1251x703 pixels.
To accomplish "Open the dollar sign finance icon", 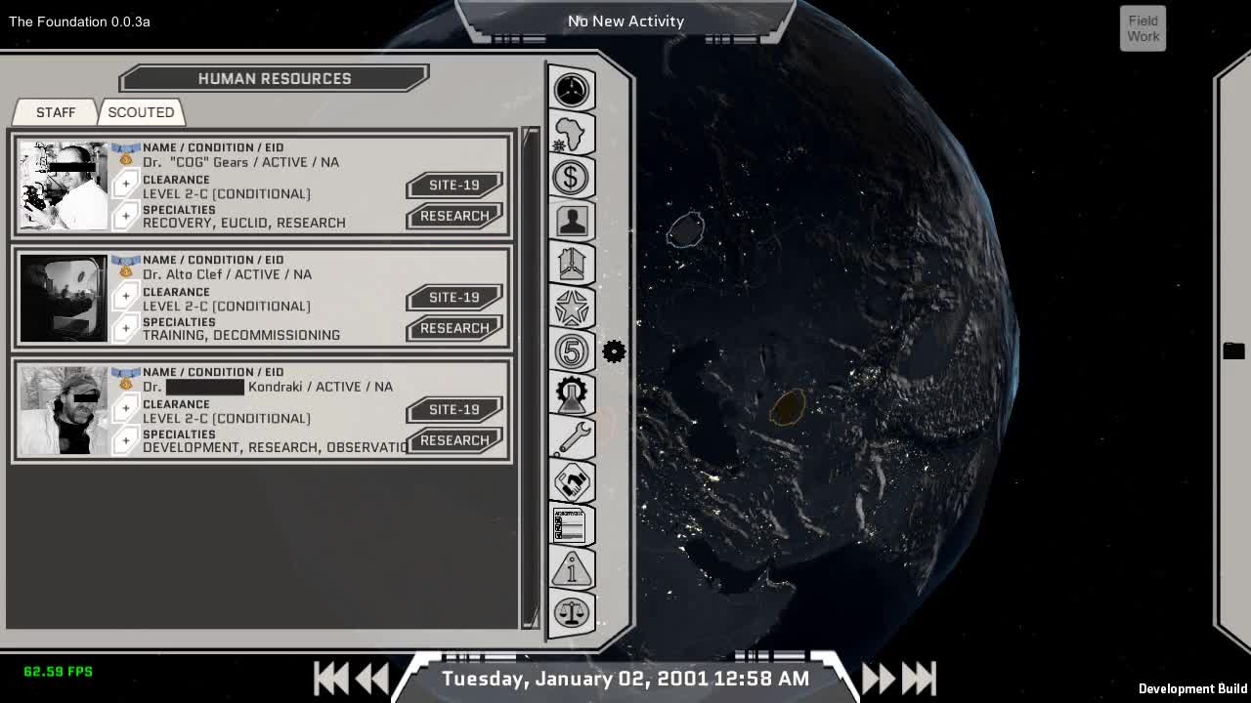I will click(572, 178).
